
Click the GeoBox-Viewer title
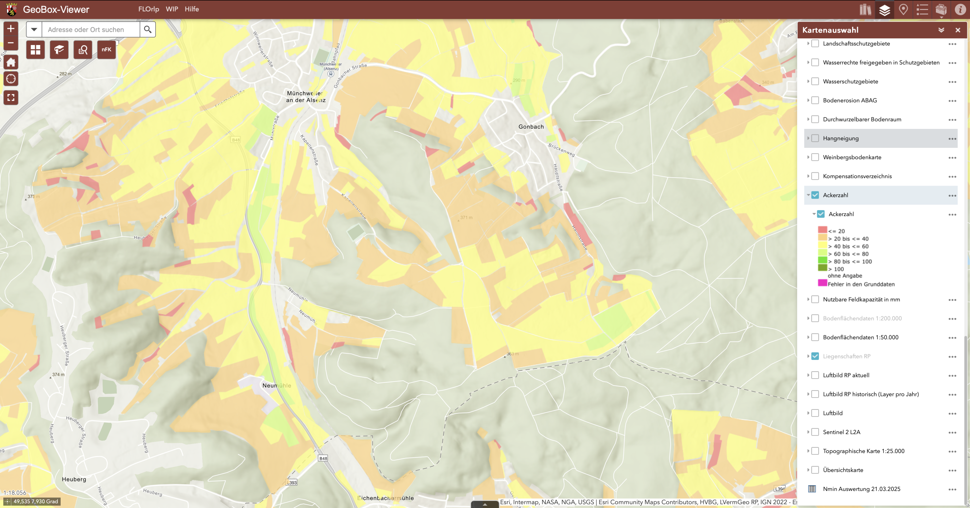pos(56,9)
